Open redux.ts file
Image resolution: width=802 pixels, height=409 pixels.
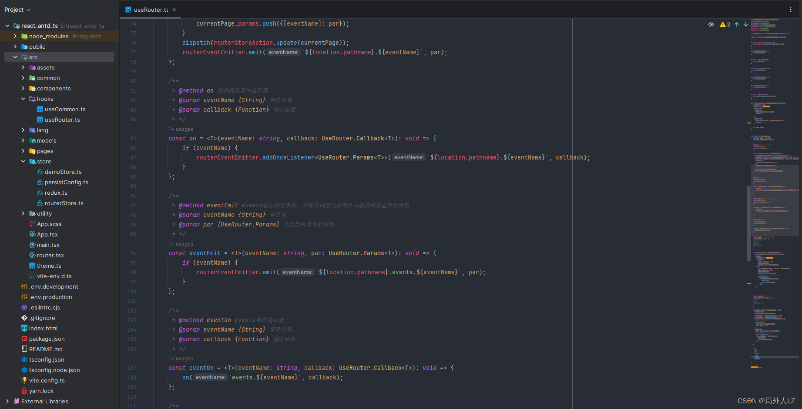coord(56,193)
